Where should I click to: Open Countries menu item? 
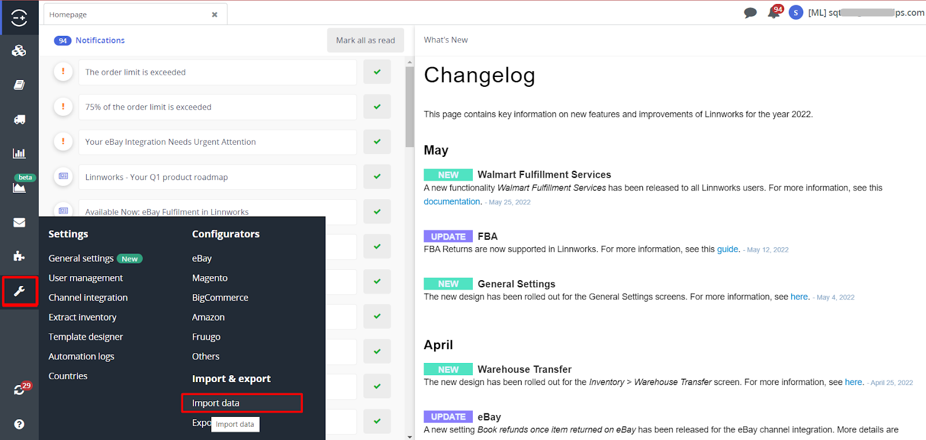[68, 376]
